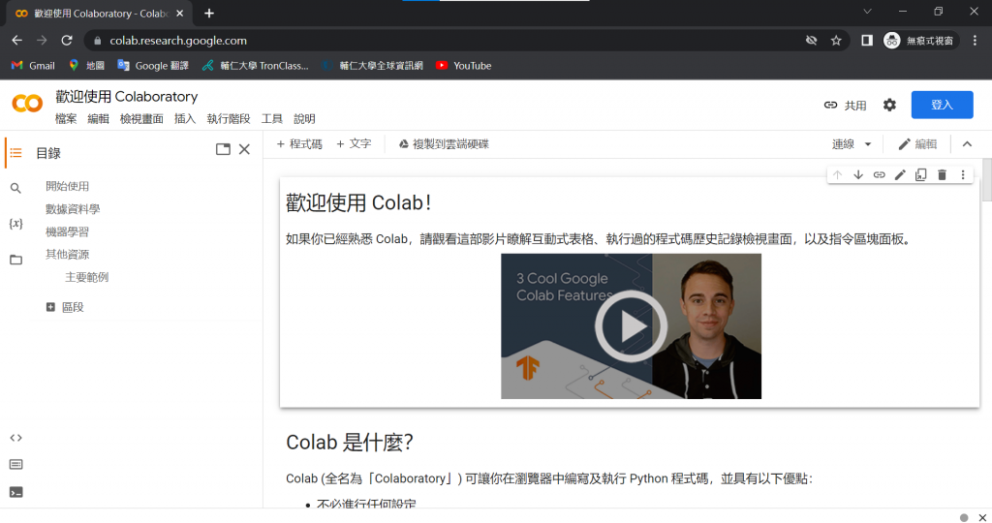Open the command palette icon
Image resolution: width=992 pixels, height=523 pixels.
click(x=15, y=464)
